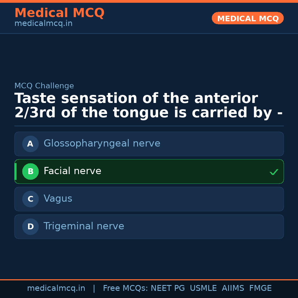Click the letter A circle badge
This screenshot has width=298, height=298.
pos(30,144)
